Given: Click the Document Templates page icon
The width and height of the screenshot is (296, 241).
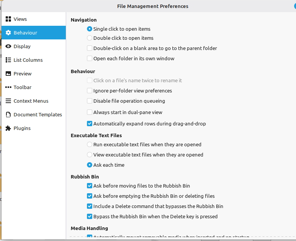Looking at the screenshot, I should click(8, 115).
